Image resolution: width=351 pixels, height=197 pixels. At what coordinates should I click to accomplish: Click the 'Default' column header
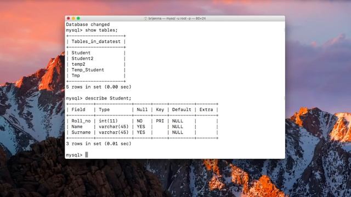point(182,109)
